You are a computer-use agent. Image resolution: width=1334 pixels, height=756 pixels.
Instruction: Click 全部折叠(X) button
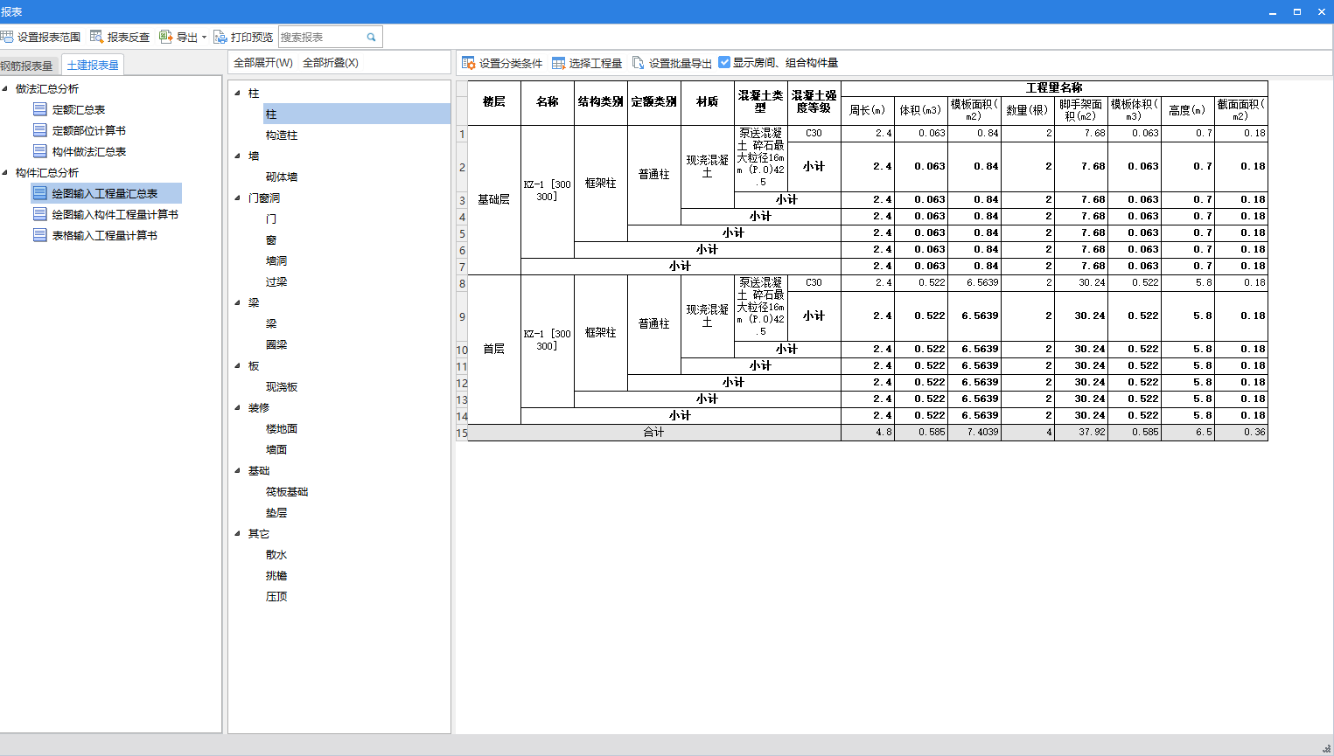(331, 63)
